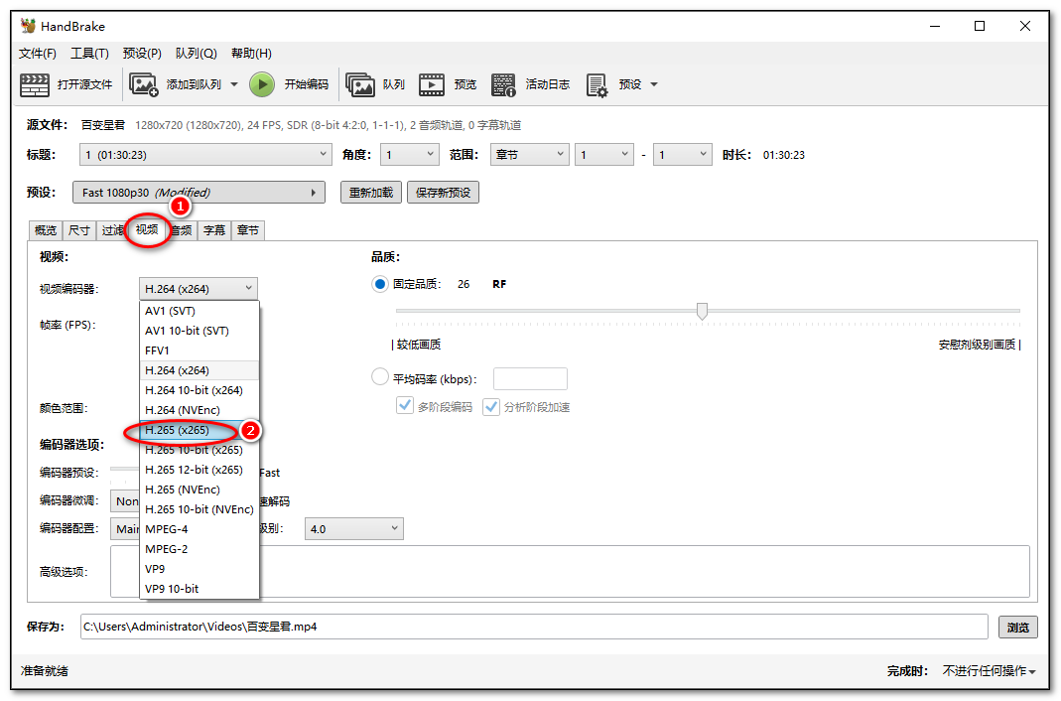Screen dimensions: 1061x701
Task: Open the start chapter dropdown
Action: (604, 155)
